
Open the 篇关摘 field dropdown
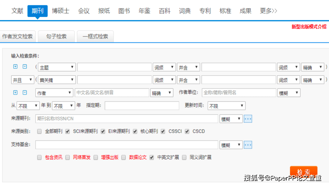pos(57,80)
